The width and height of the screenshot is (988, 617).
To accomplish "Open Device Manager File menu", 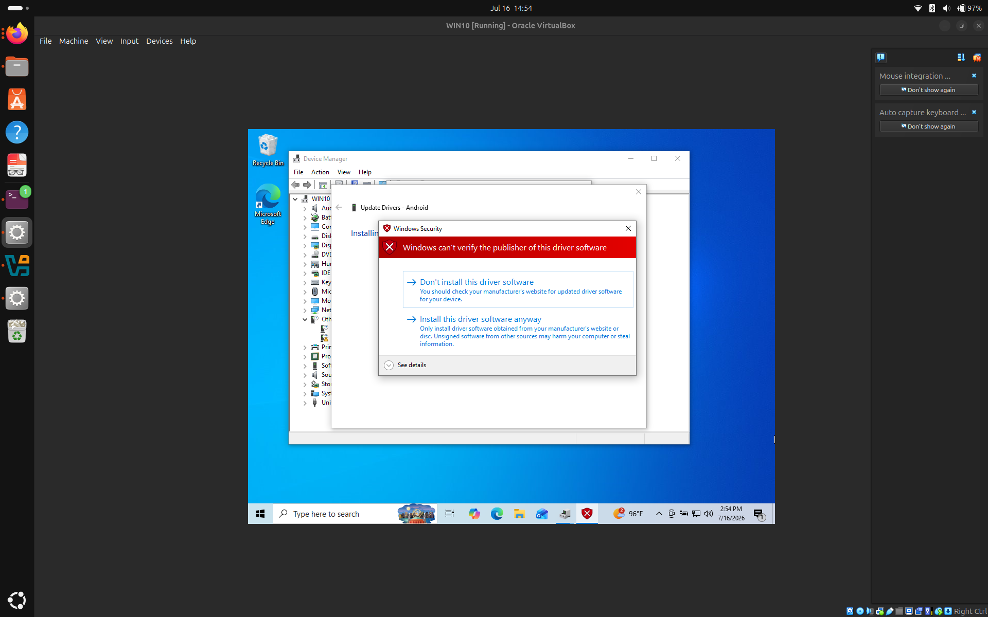I will pos(298,172).
